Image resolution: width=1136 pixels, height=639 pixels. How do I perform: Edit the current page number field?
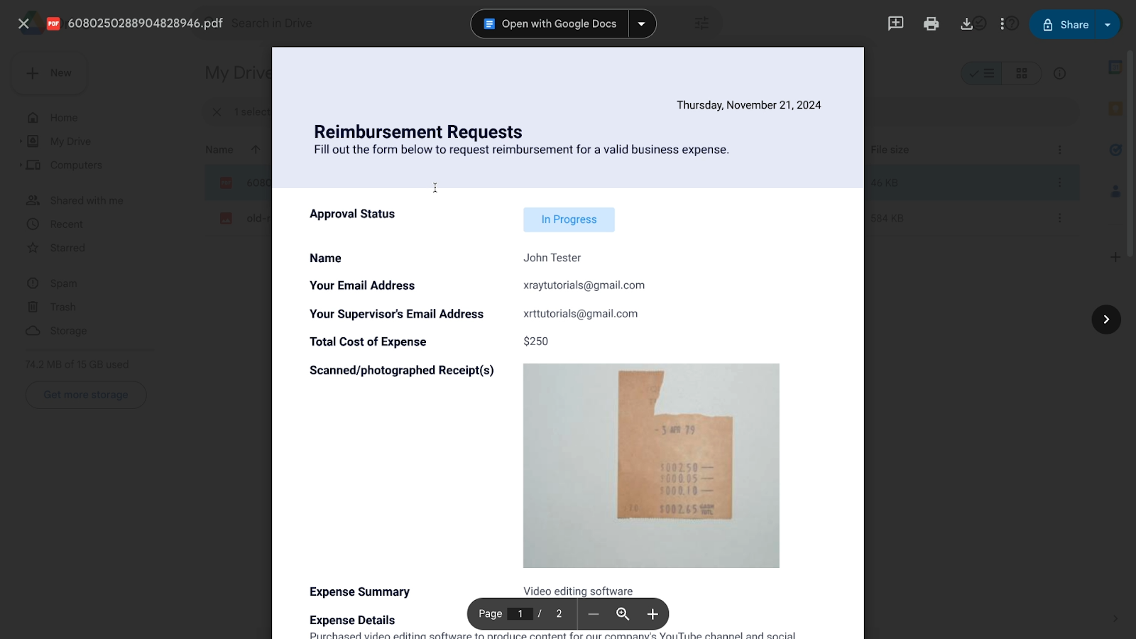(520, 614)
